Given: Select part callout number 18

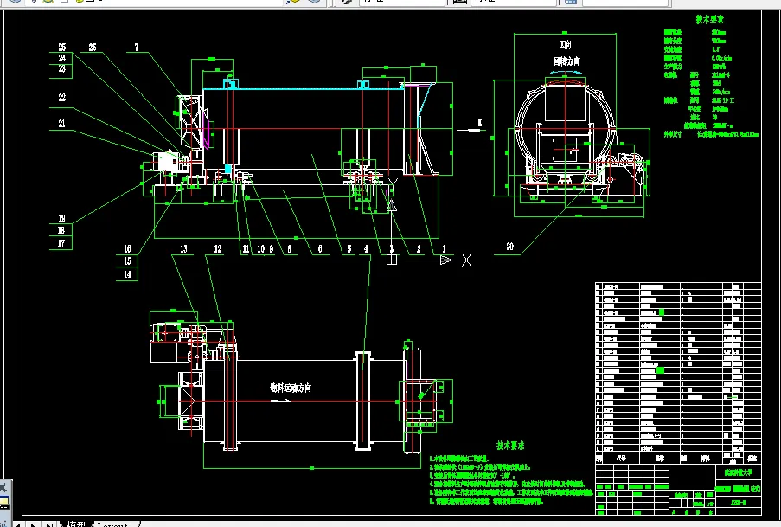Looking at the screenshot, I should coord(61,230).
